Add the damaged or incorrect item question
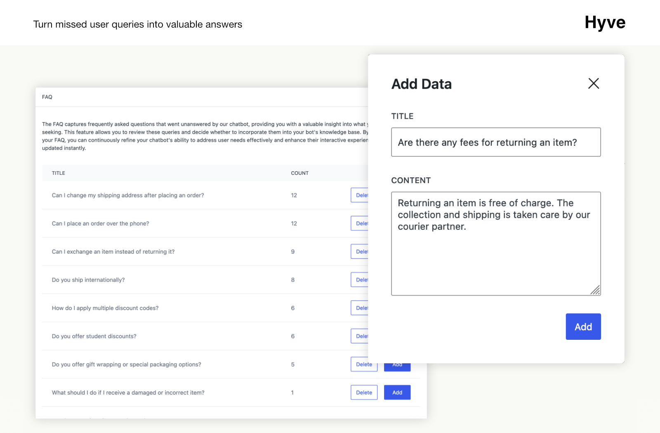 pyautogui.click(x=397, y=393)
